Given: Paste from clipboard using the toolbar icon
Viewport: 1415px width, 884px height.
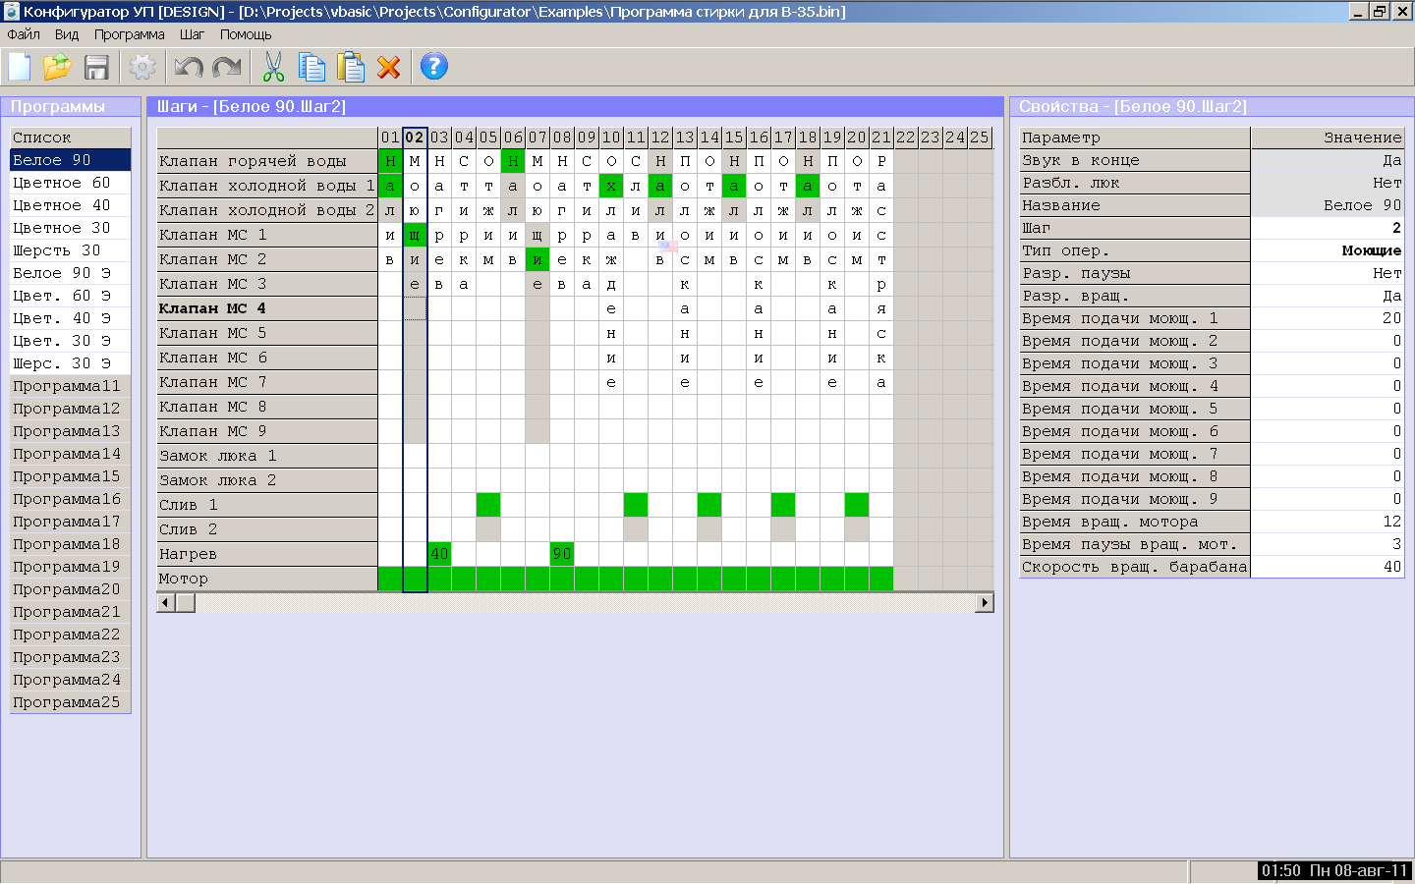Looking at the screenshot, I should 350,67.
